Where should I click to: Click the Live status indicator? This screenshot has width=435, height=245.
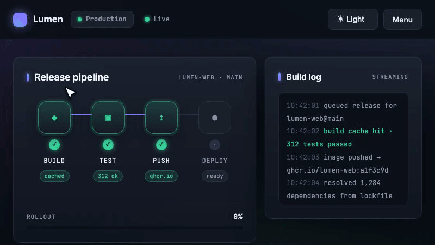click(157, 19)
